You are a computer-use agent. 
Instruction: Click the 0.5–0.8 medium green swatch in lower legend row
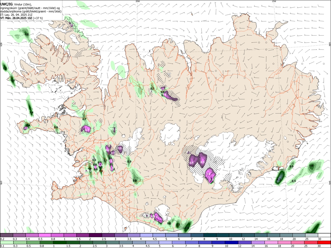pyautogui.click(x=33, y=243)
